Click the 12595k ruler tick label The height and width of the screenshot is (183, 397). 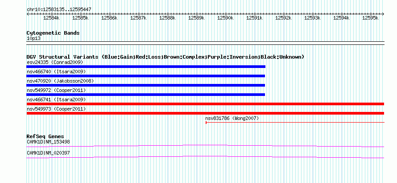[370, 18]
